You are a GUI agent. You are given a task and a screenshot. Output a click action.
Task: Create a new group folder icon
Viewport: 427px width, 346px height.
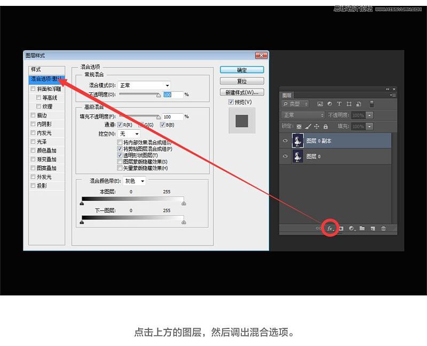tap(362, 229)
